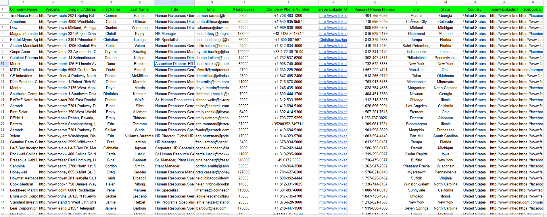The height and width of the screenshot is (217, 547).
Task: Click the Oklahoma state cell
Action: coord(446,76)
